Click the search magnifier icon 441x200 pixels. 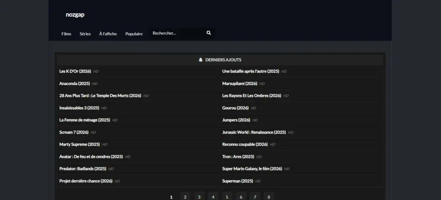point(209,33)
